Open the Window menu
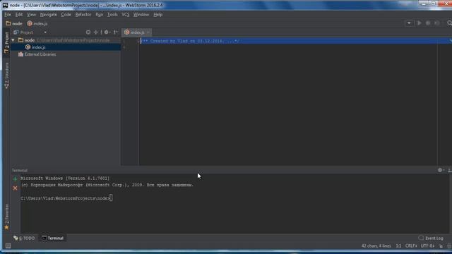Viewport: 452px width, 254px height. [x=141, y=14]
